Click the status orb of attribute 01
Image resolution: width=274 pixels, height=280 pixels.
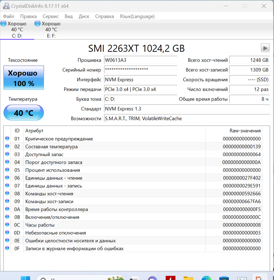[x=7, y=139]
